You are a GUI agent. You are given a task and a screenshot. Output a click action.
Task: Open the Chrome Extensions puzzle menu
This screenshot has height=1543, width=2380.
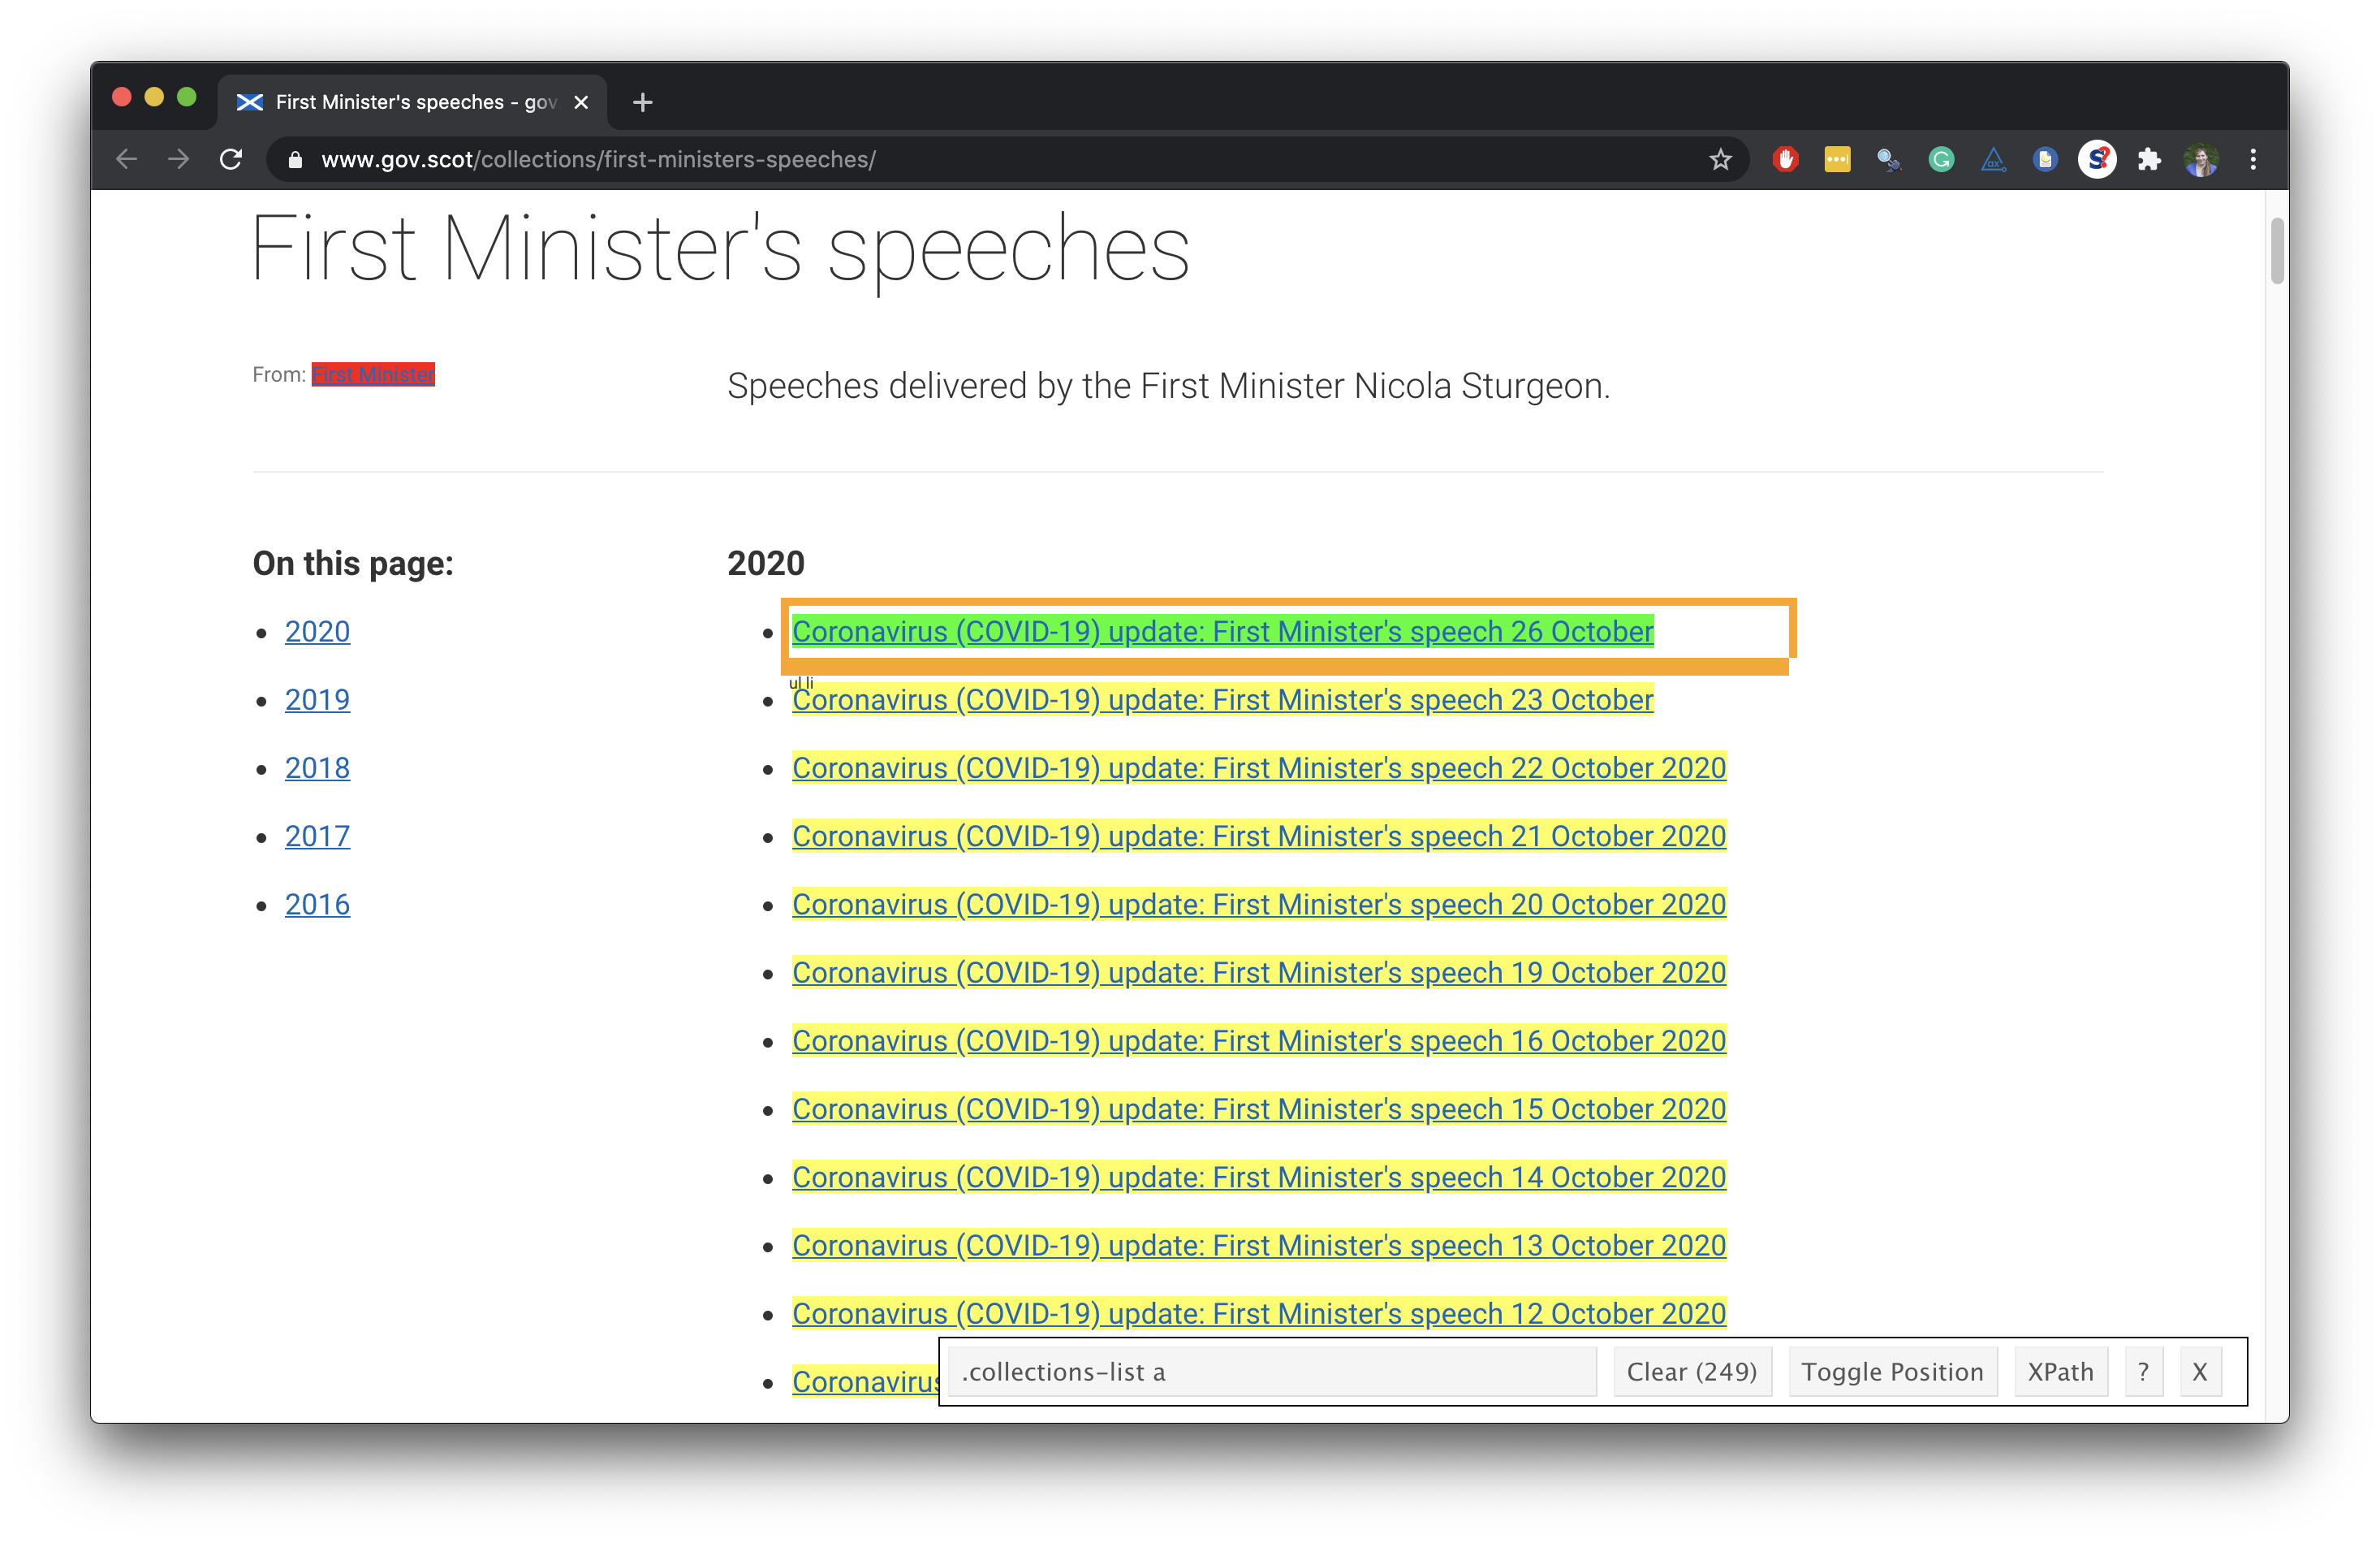(x=2149, y=159)
